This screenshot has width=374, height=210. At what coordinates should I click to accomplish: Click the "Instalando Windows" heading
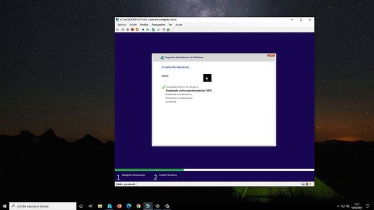[x=175, y=68]
